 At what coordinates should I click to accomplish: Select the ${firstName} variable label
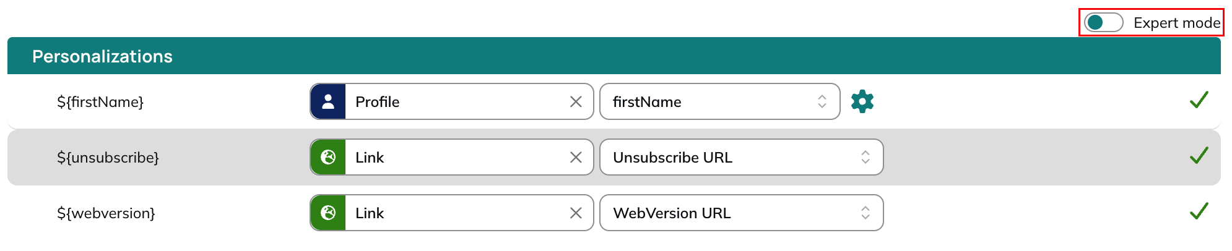100,102
